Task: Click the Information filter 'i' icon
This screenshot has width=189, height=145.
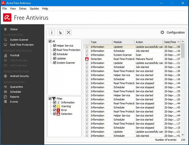Action: [x=58, y=102]
